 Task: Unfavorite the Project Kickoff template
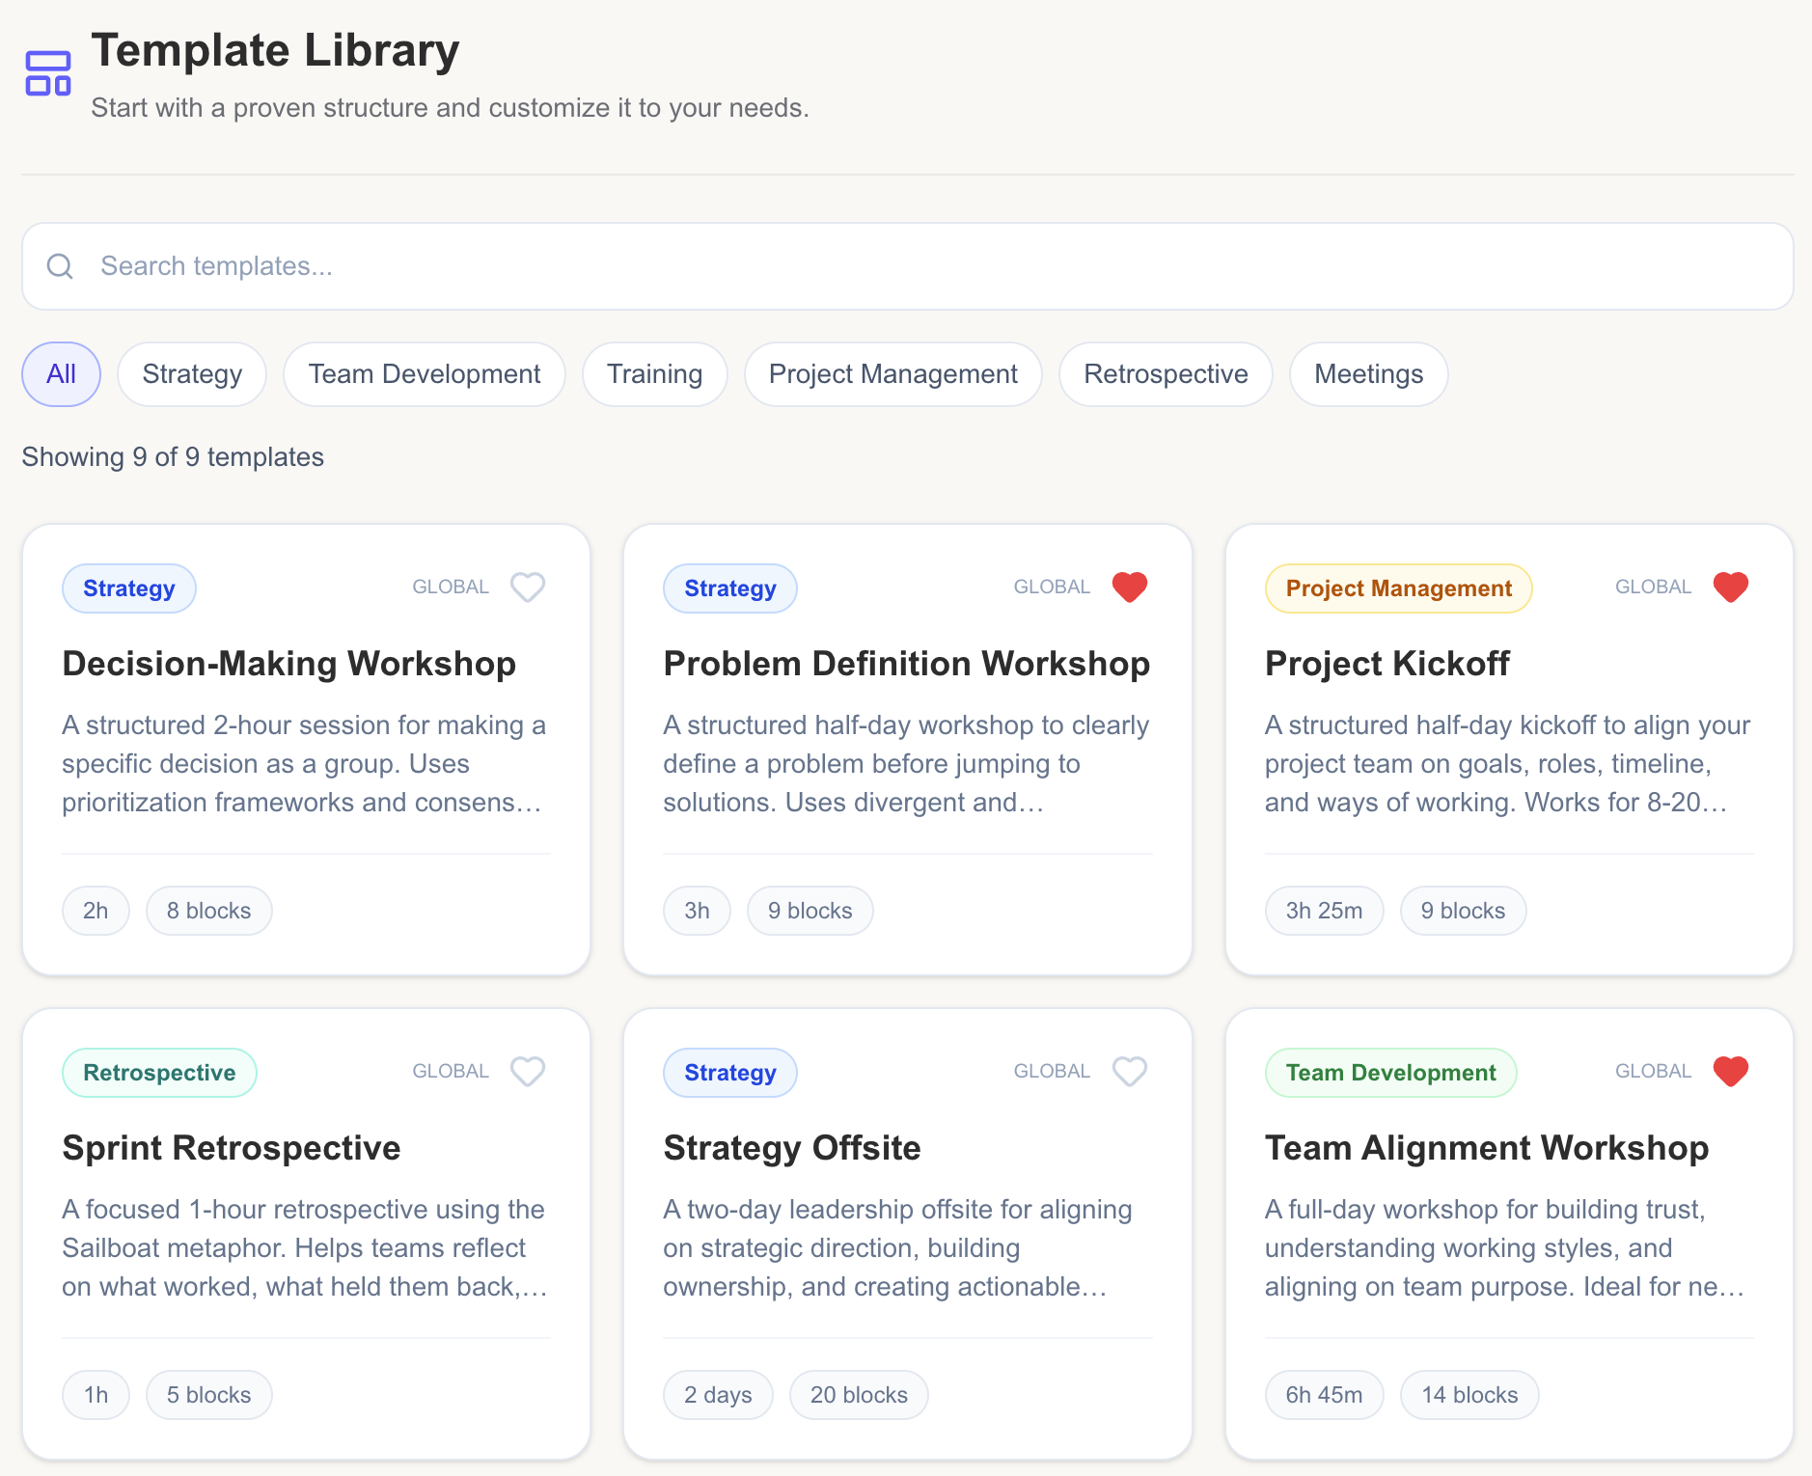(1730, 587)
